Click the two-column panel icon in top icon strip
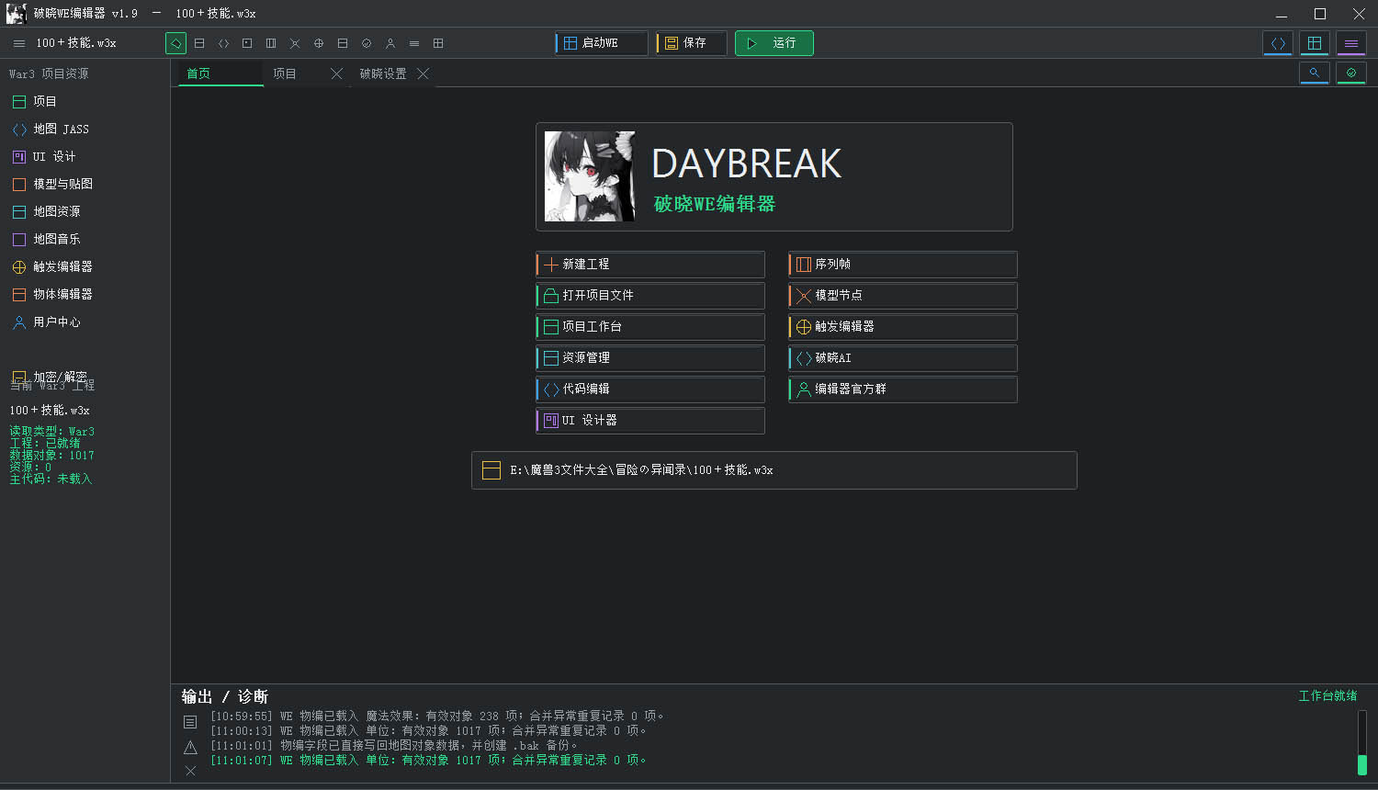Viewport: 1378px width, 790px height. click(x=271, y=43)
